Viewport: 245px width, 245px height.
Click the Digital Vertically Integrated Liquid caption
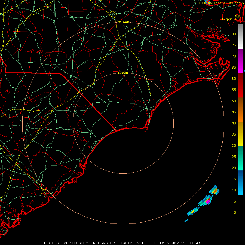point(122,243)
